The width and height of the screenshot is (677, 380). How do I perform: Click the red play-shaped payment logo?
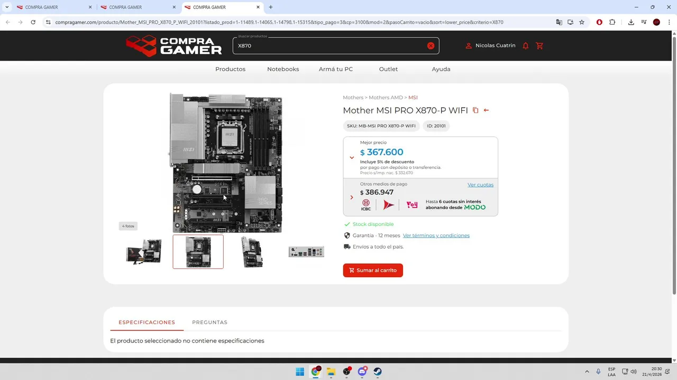pyautogui.click(x=389, y=205)
